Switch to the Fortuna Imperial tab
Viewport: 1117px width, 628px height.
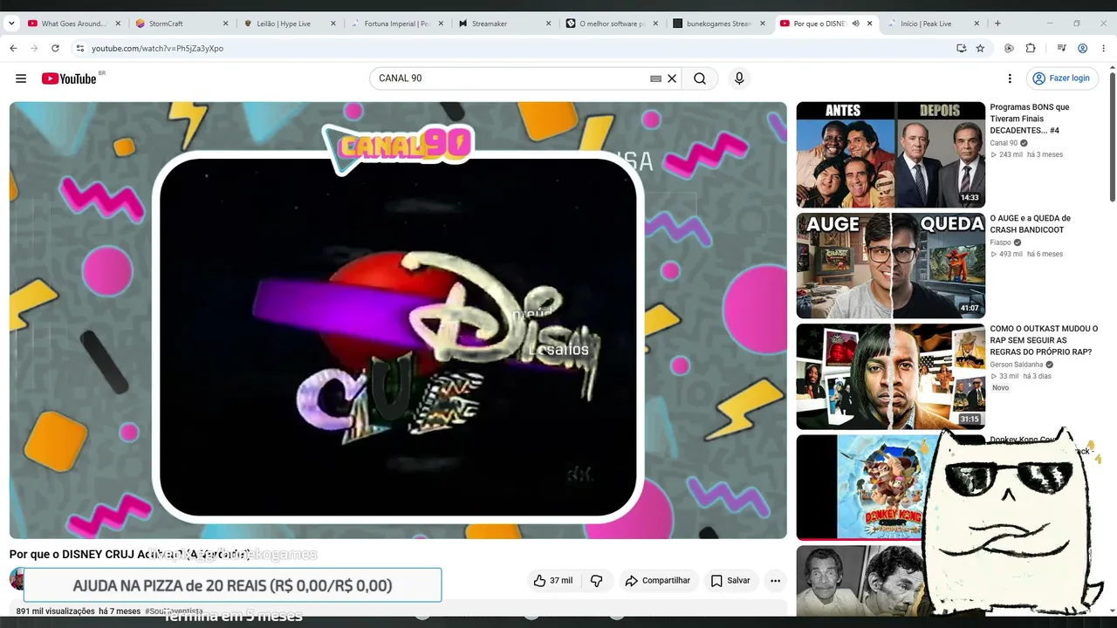tap(395, 24)
